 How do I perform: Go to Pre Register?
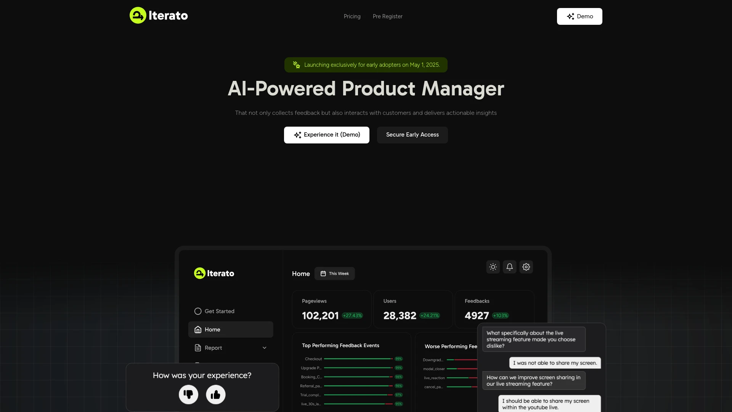[387, 16]
